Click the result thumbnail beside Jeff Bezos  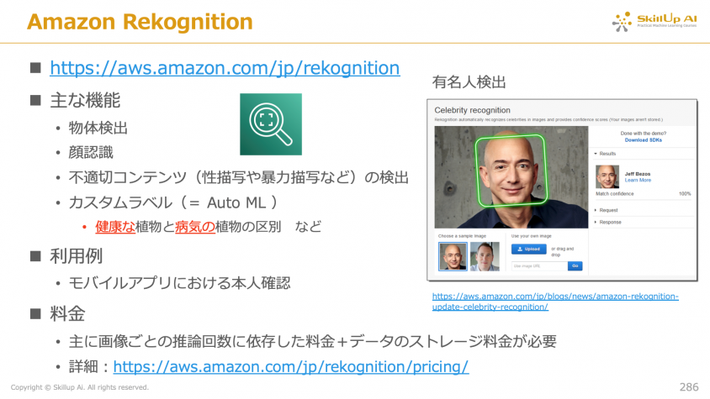[607, 176]
